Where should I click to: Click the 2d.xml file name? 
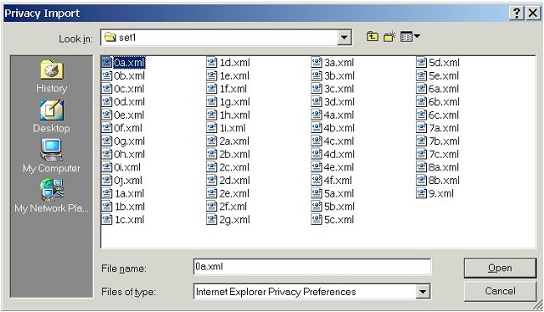click(x=234, y=181)
